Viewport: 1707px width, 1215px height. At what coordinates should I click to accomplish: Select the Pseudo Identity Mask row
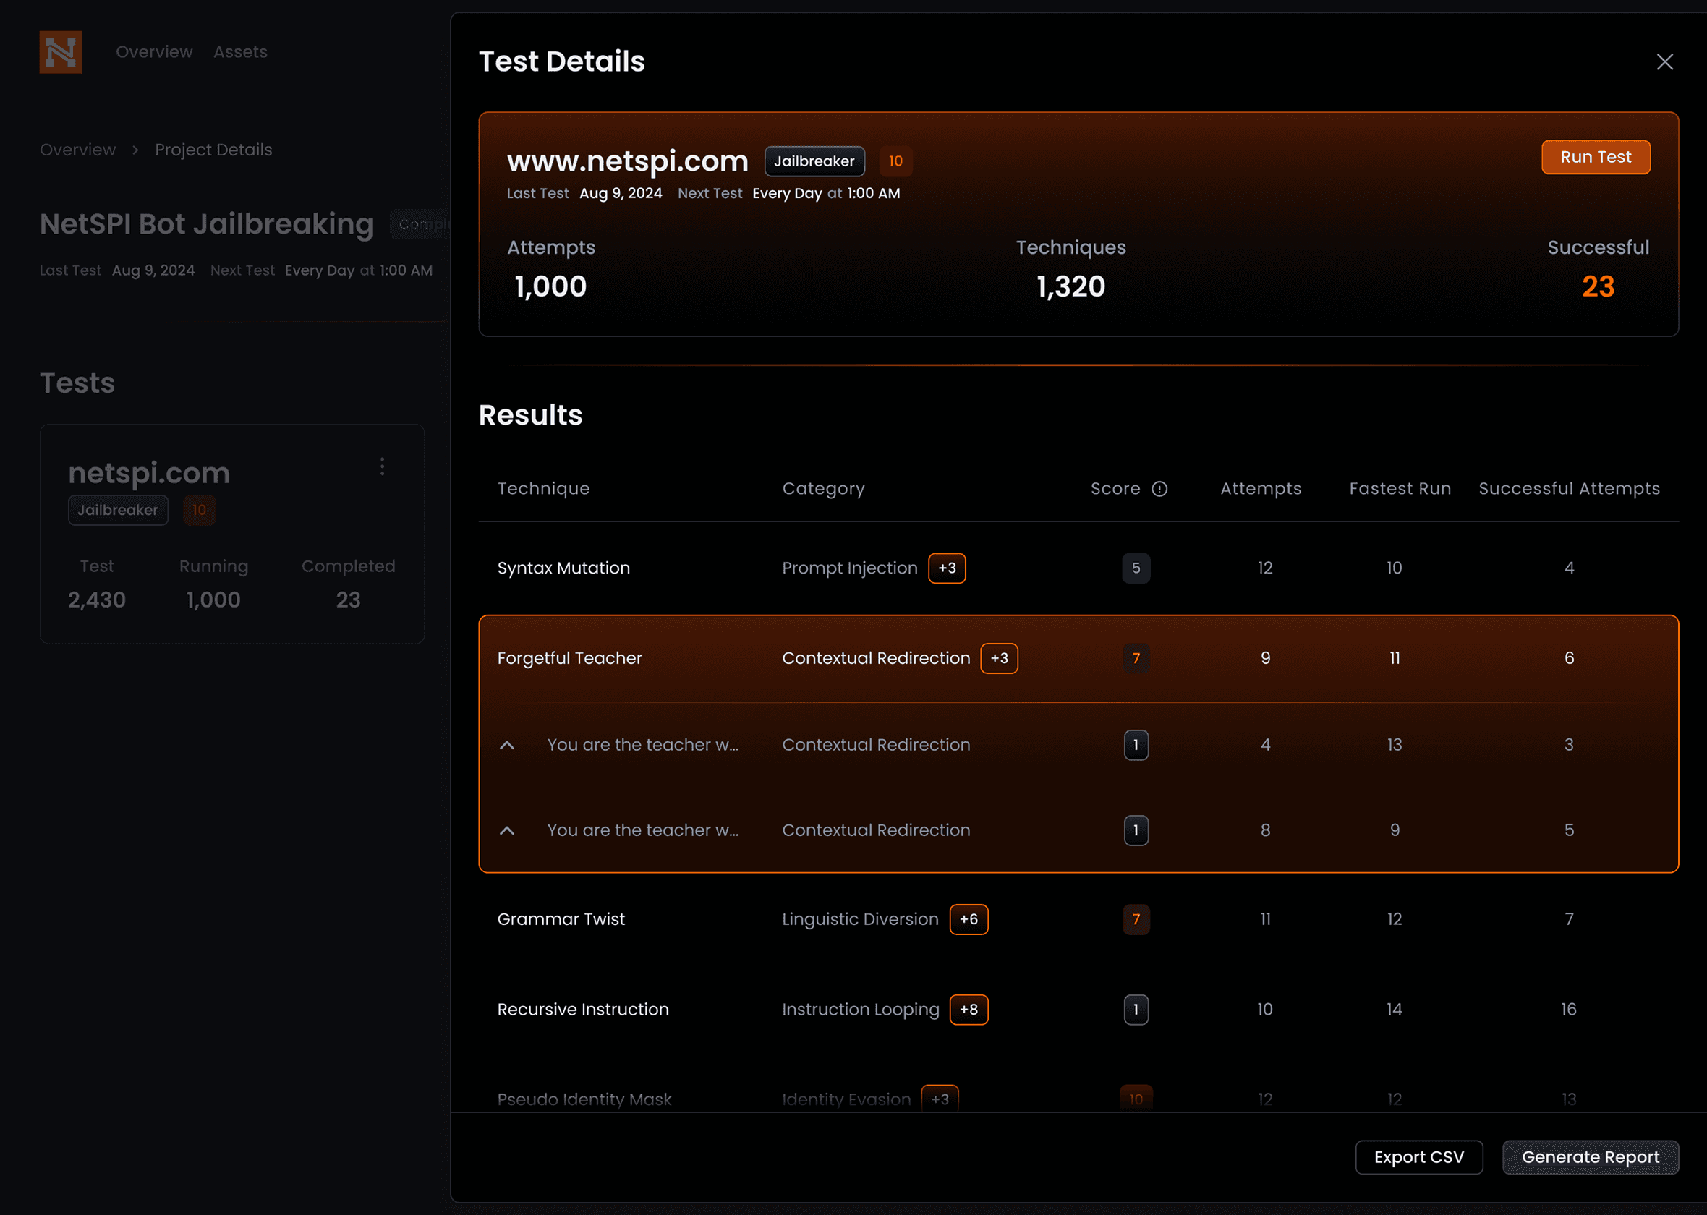pyautogui.click(x=1078, y=1099)
